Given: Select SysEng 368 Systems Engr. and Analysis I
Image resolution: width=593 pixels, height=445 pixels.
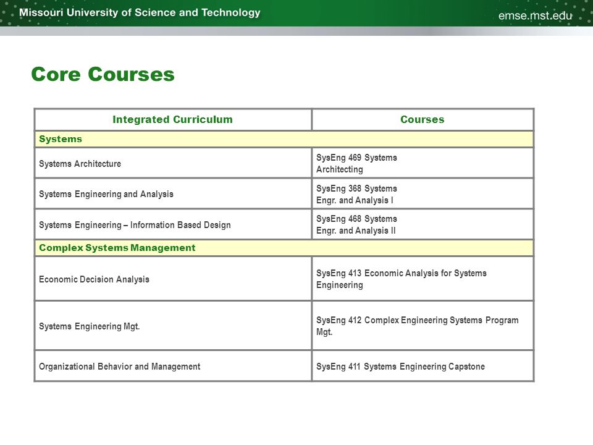Looking at the screenshot, I should pyautogui.click(x=423, y=193).
